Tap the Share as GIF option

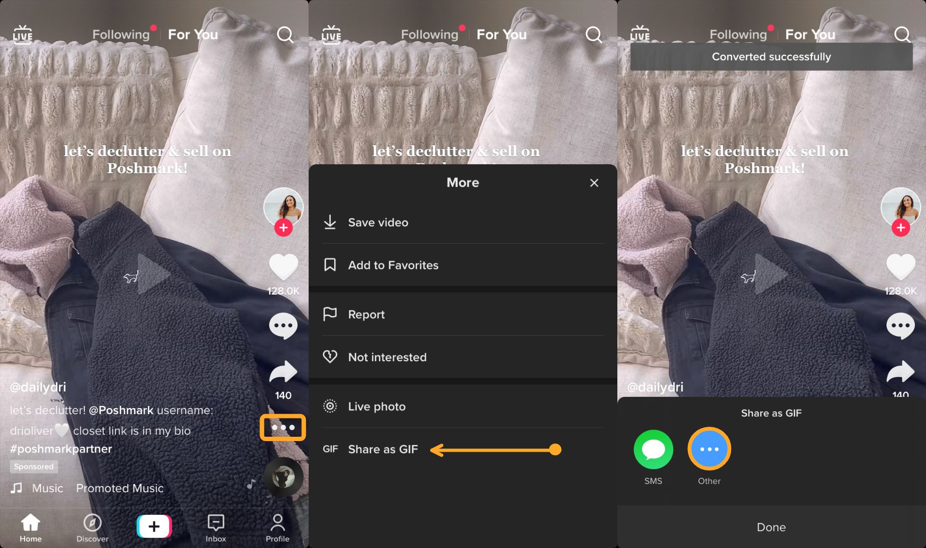pyautogui.click(x=381, y=449)
